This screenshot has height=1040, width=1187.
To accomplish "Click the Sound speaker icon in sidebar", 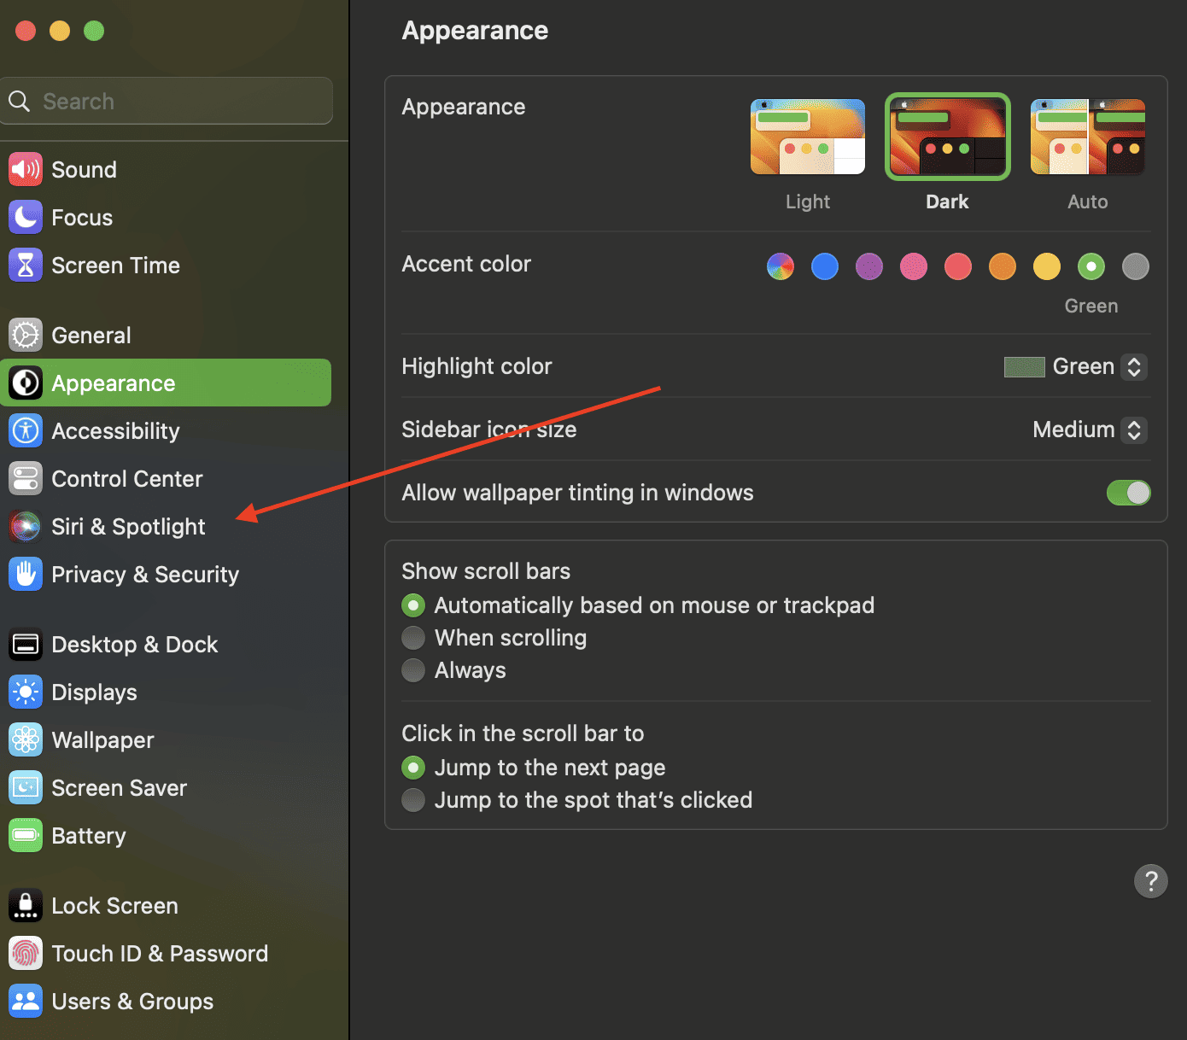I will coord(26,169).
